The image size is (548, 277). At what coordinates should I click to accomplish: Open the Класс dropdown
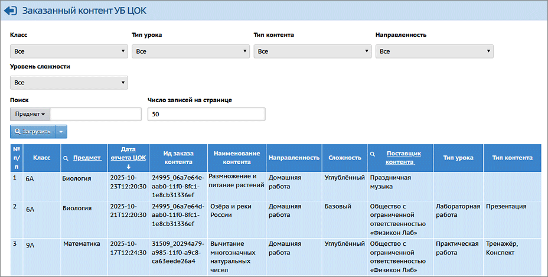pos(68,51)
